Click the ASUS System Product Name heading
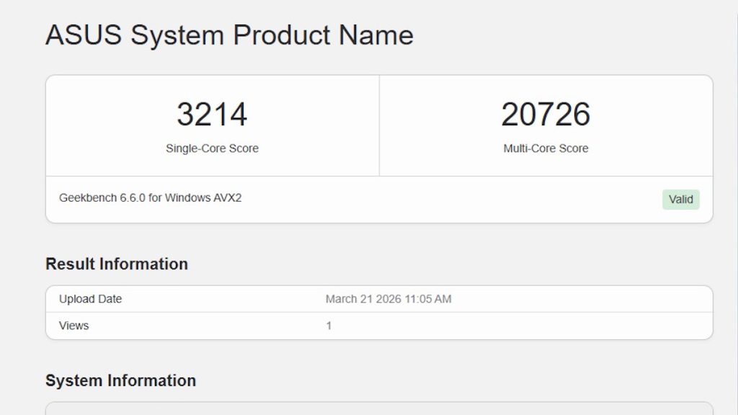The image size is (738, 415). click(x=229, y=34)
